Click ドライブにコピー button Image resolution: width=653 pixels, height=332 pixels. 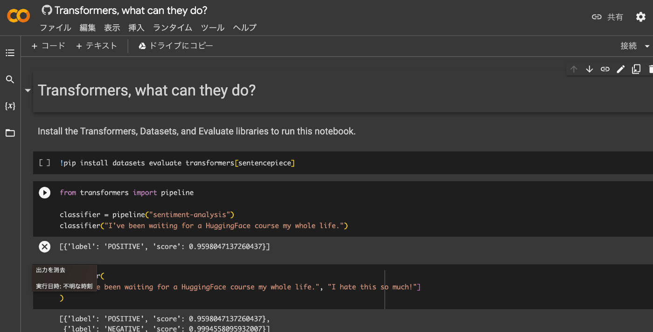(x=176, y=46)
